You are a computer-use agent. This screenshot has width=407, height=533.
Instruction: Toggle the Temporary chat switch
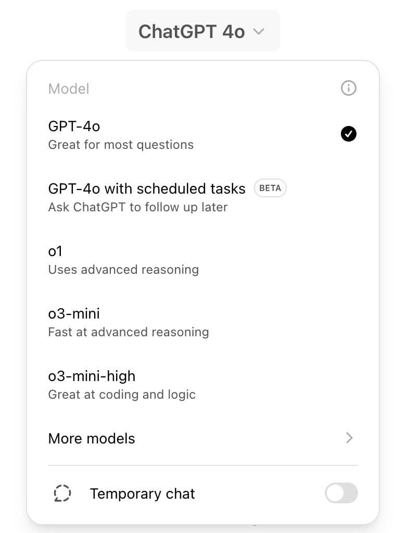tap(341, 493)
